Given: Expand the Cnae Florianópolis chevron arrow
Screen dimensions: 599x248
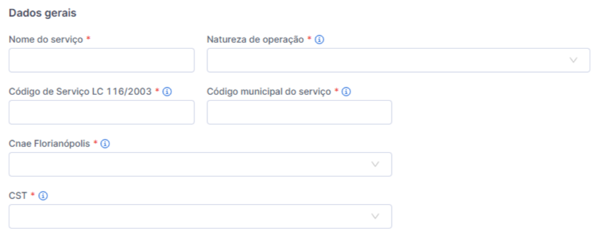Looking at the screenshot, I should (x=375, y=165).
